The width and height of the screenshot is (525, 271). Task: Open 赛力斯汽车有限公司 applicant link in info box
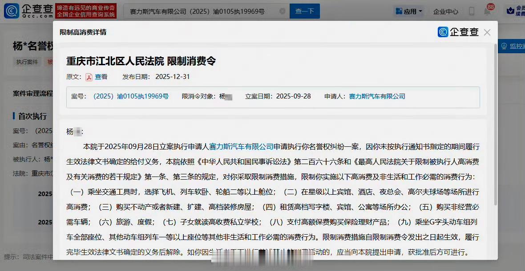(377, 96)
